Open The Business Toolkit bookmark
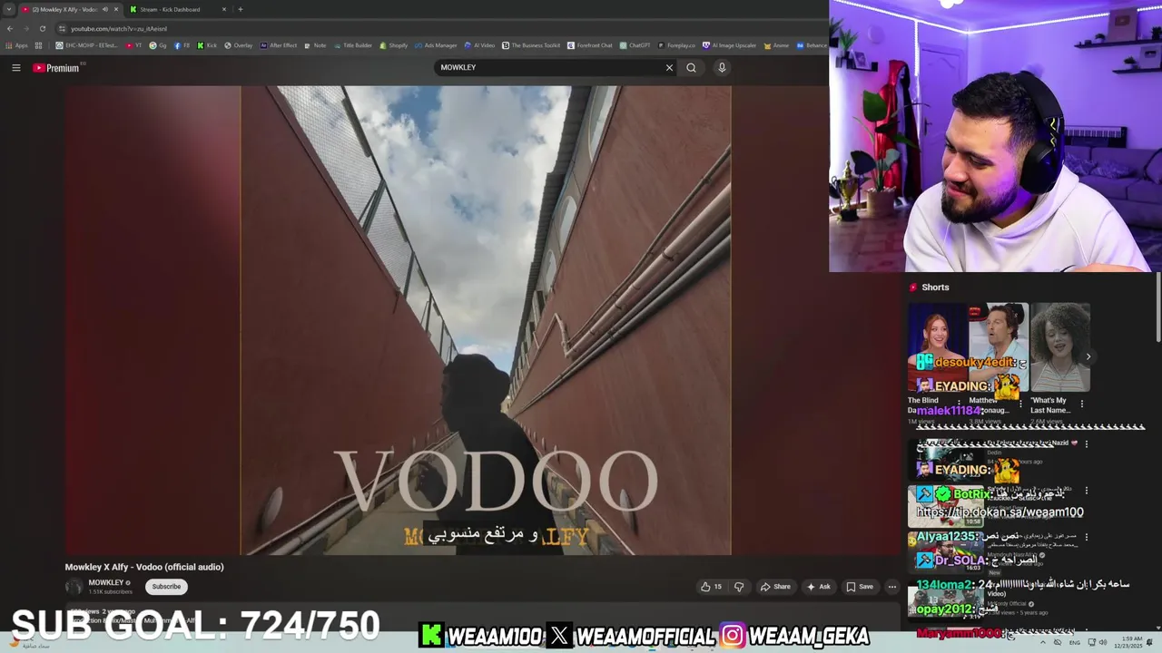The image size is (1162, 653). tap(530, 45)
